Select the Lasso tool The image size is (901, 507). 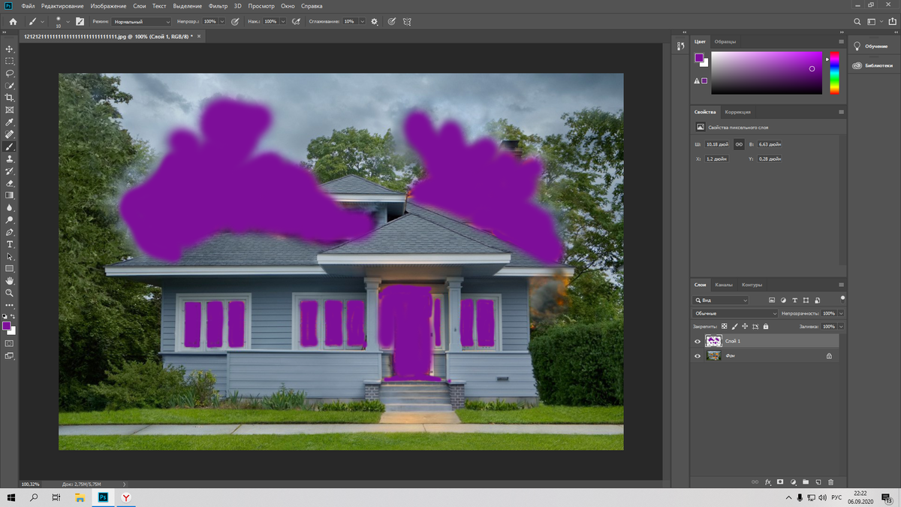click(10, 74)
